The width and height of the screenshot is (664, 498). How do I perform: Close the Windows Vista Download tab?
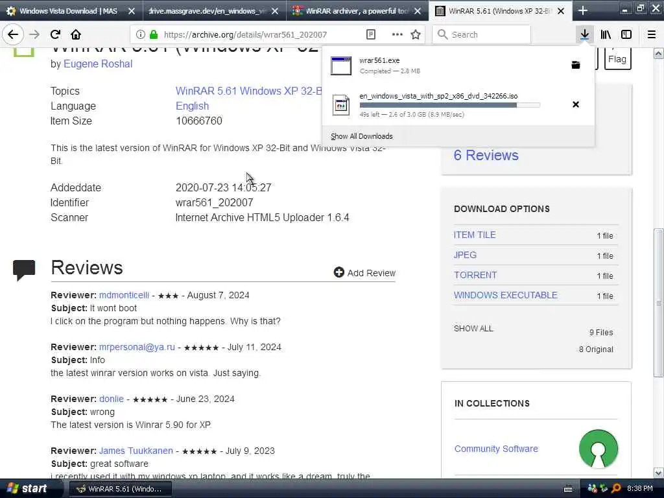[132, 11]
